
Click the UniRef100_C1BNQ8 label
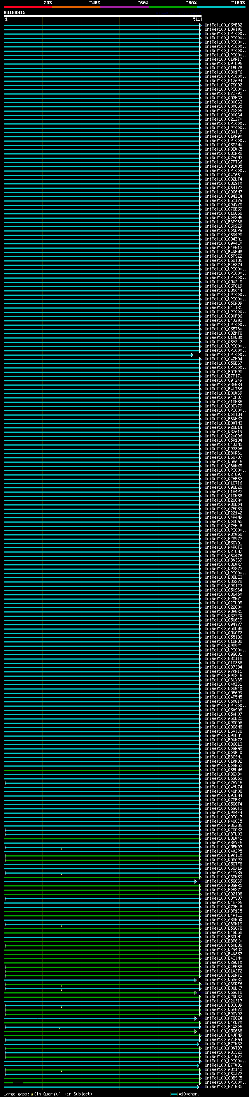223,641
